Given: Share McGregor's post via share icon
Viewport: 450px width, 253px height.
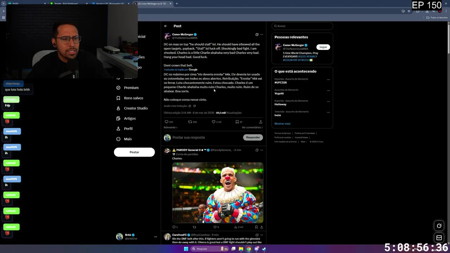Looking at the screenshot, I should click(x=261, y=122).
